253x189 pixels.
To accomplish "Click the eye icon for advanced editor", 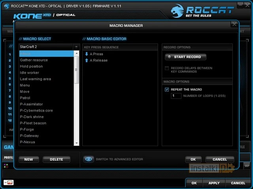I will tap(89, 159).
